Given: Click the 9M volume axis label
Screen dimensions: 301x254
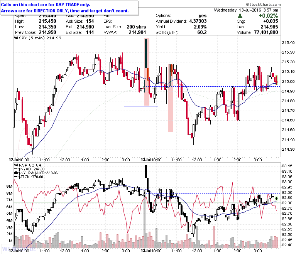Looking at the screenshot, I should (x=9, y=186).
